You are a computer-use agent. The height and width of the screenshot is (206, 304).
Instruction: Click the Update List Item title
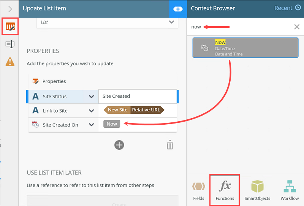click(x=44, y=8)
